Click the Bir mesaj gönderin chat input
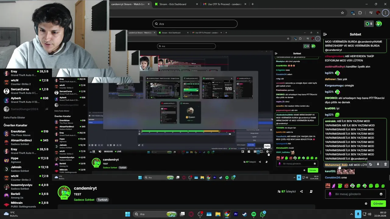This screenshot has width=390, height=219. (x=355, y=194)
